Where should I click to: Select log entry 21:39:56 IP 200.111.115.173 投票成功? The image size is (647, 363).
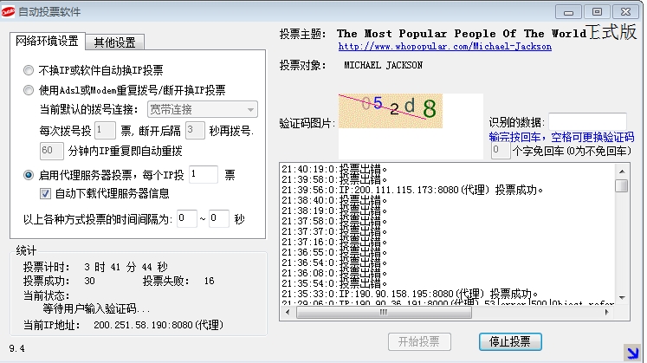pyautogui.click(x=412, y=190)
